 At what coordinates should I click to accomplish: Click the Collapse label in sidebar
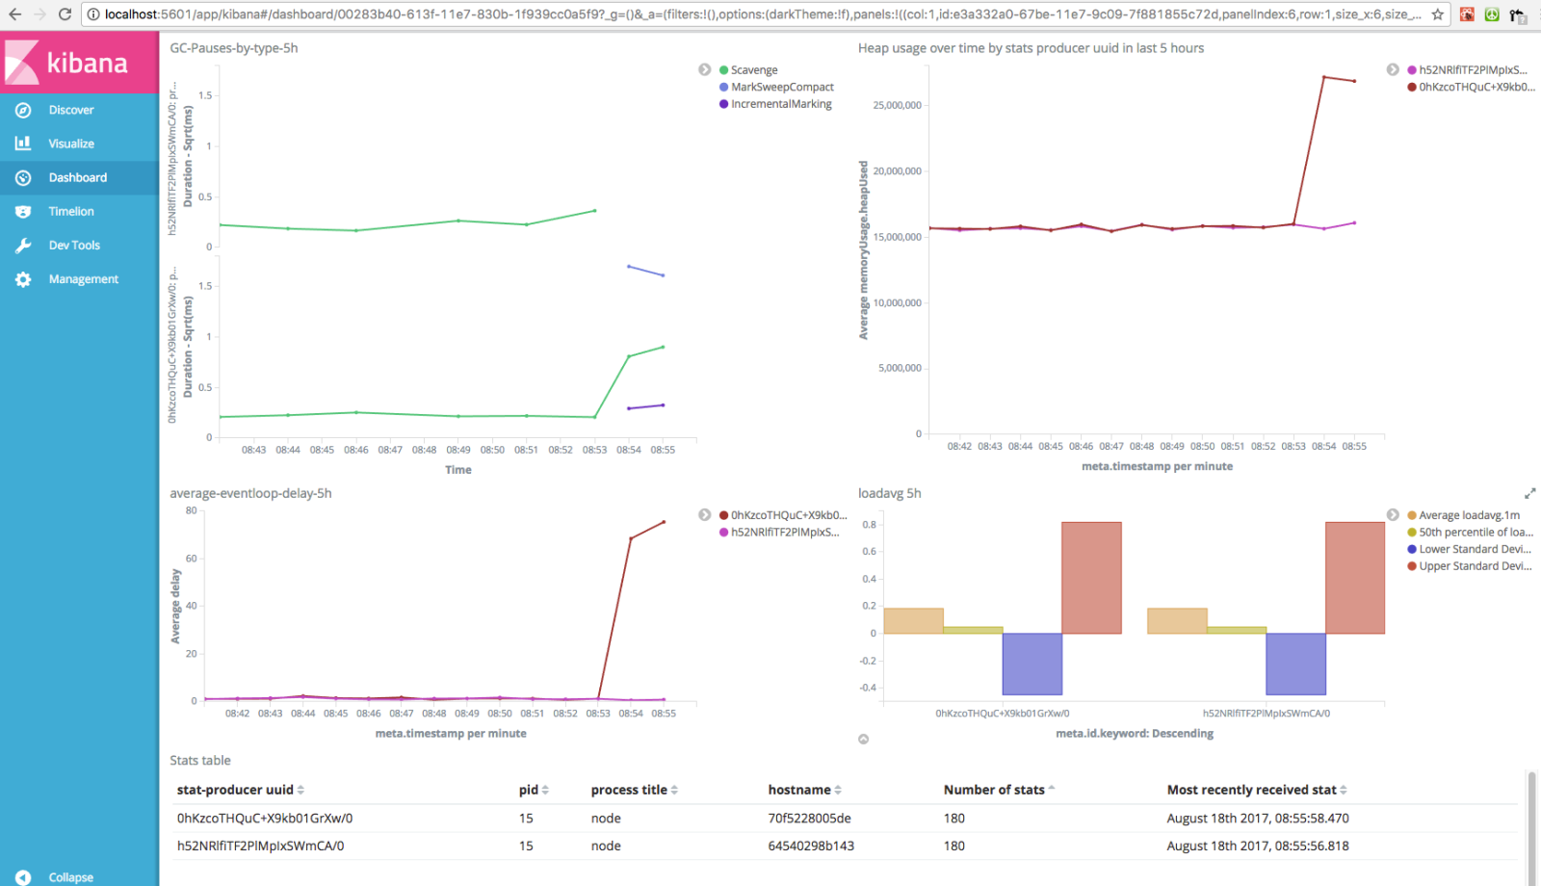pos(71,877)
